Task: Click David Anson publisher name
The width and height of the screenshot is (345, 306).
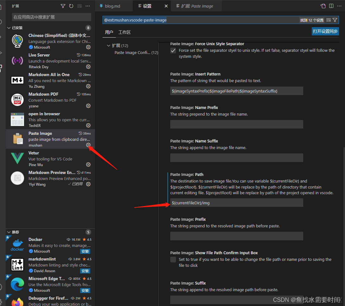Action: [x=45, y=271]
